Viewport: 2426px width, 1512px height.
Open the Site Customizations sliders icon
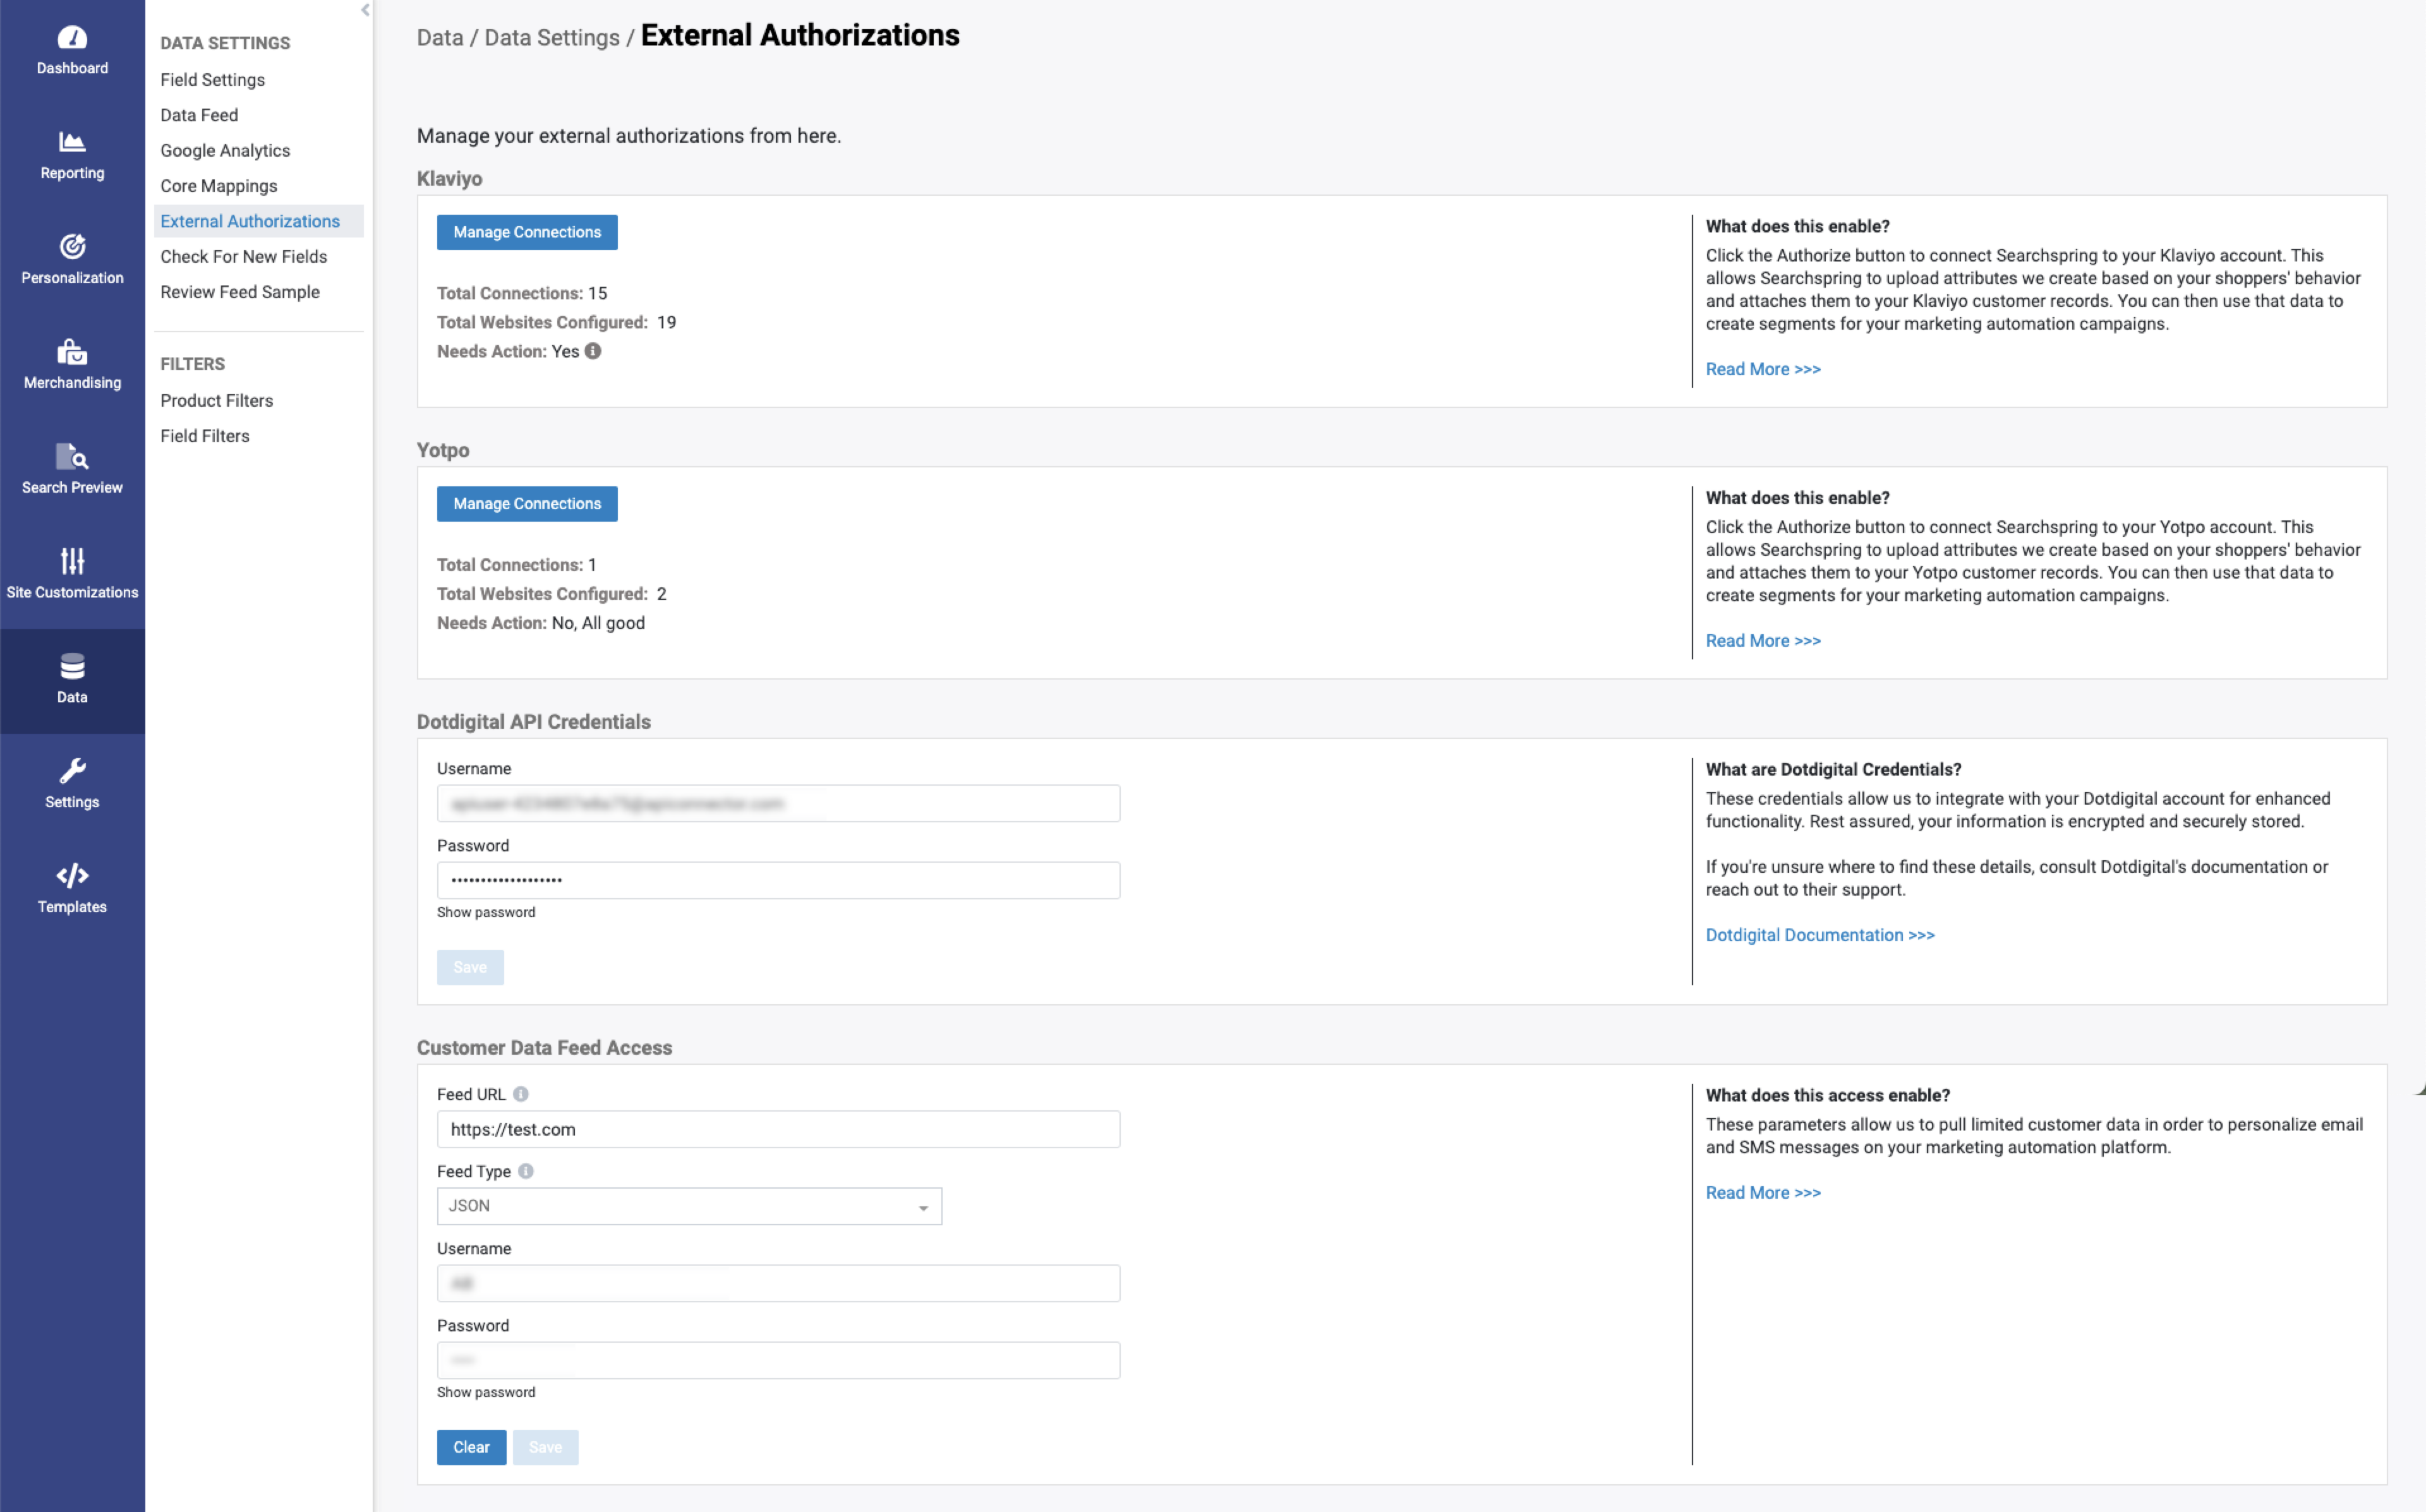coord(72,561)
